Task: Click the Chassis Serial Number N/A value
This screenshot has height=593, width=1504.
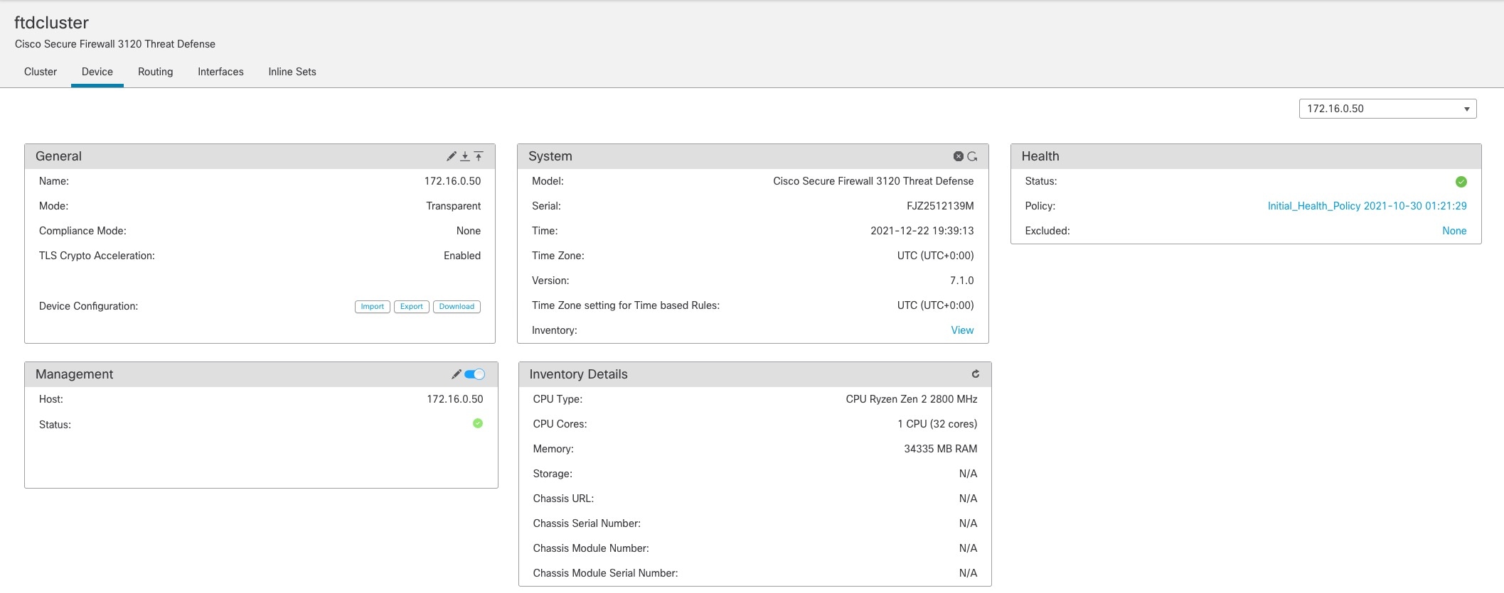Action: click(x=968, y=523)
